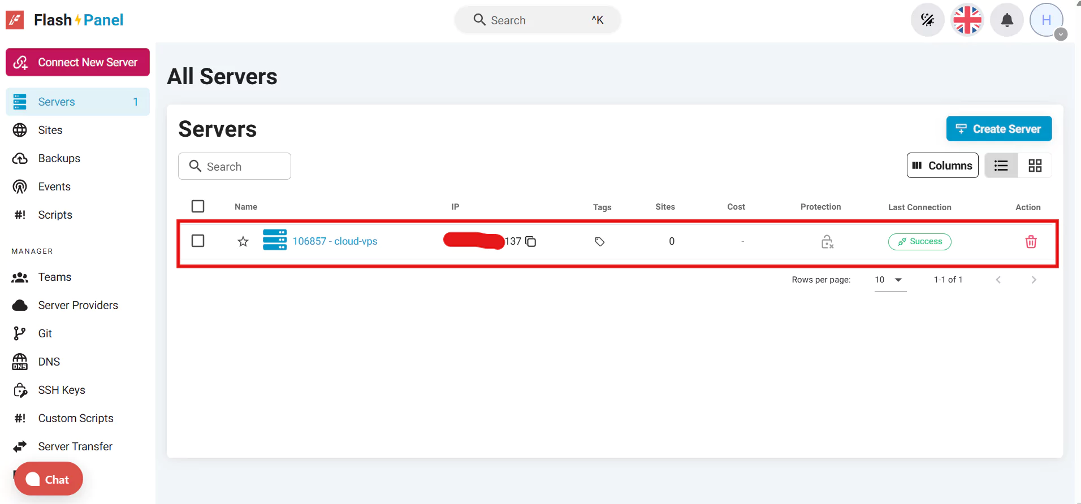Tick the checkbox for the cloud-vps row
This screenshot has width=1081, height=504.
(198, 241)
